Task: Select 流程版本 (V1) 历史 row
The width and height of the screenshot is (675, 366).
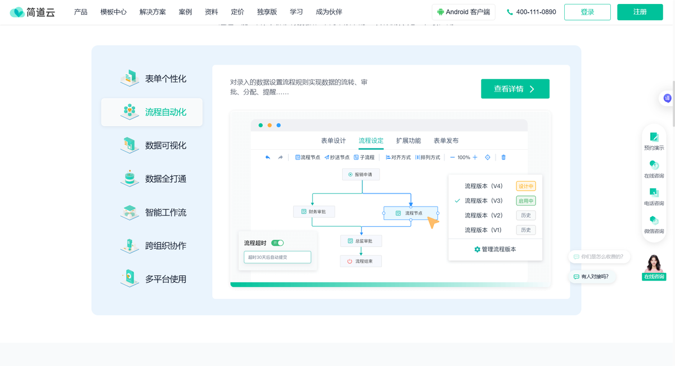Action: tap(495, 230)
